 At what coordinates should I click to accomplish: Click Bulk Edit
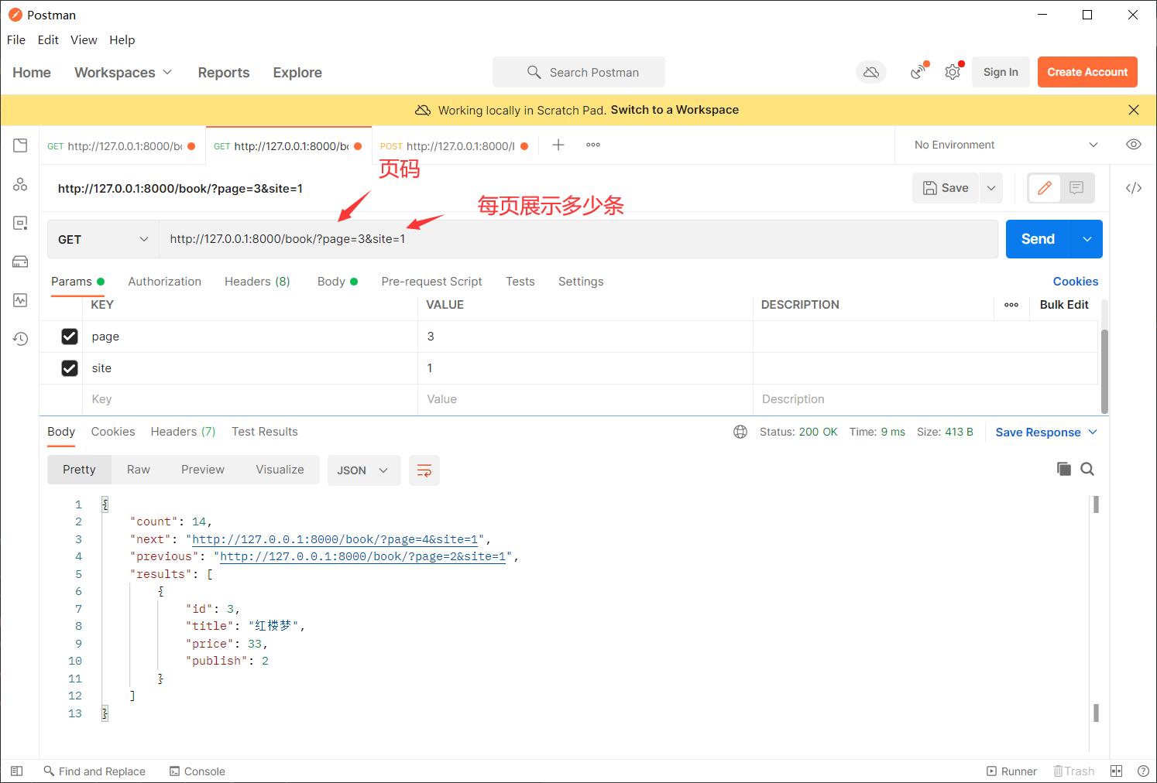(x=1064, y=304)
